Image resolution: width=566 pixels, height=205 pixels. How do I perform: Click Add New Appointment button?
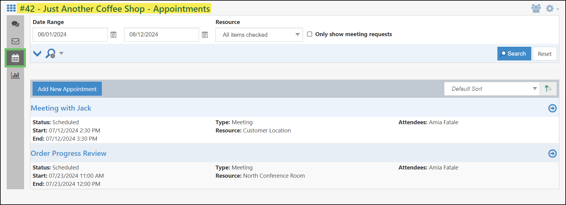click(x=67, y=89)
